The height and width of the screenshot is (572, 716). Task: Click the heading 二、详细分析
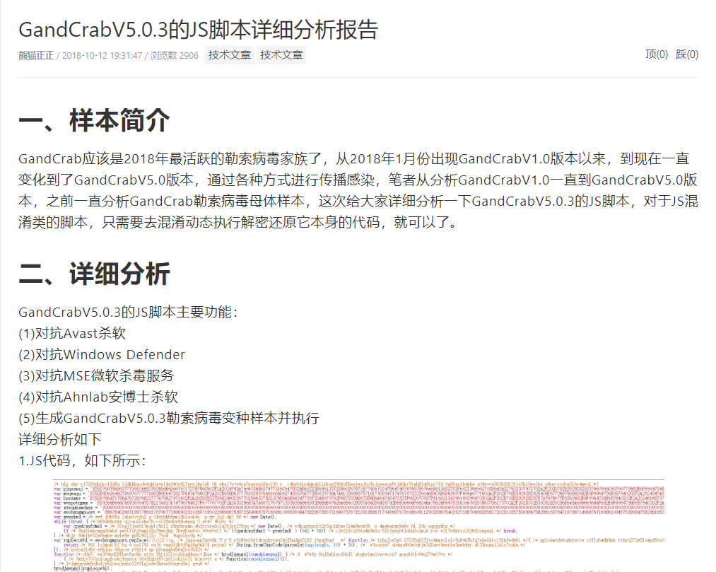(x=95, y=274)
